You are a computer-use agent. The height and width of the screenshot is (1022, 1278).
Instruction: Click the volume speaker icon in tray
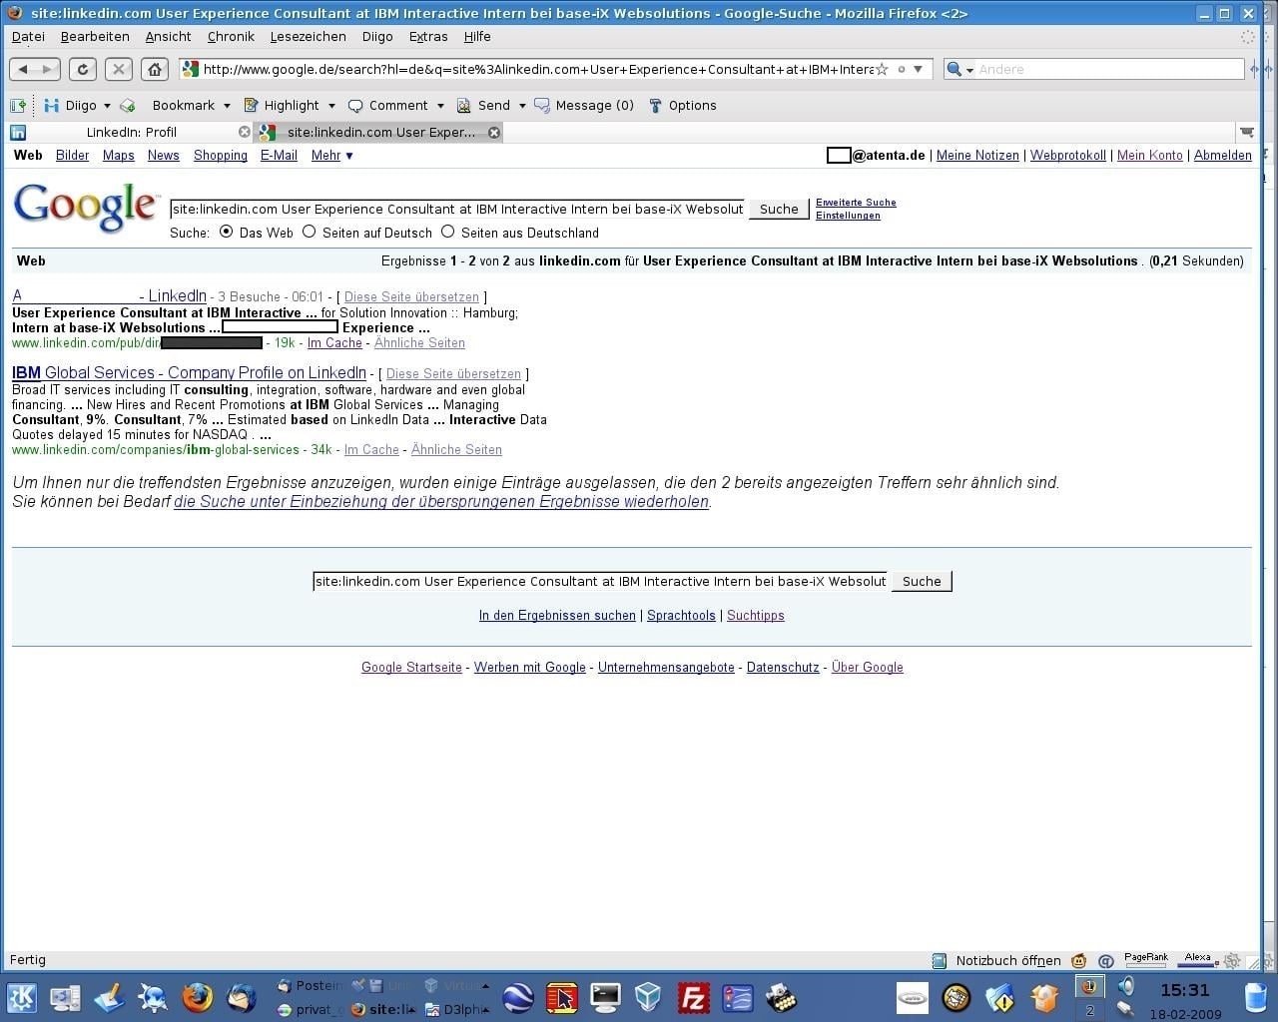click(1126, 986)
